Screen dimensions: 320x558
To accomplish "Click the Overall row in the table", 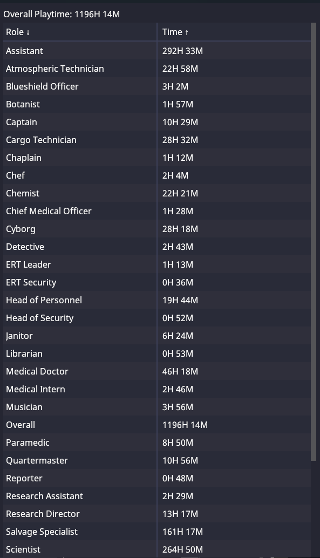I will [157, 425].
